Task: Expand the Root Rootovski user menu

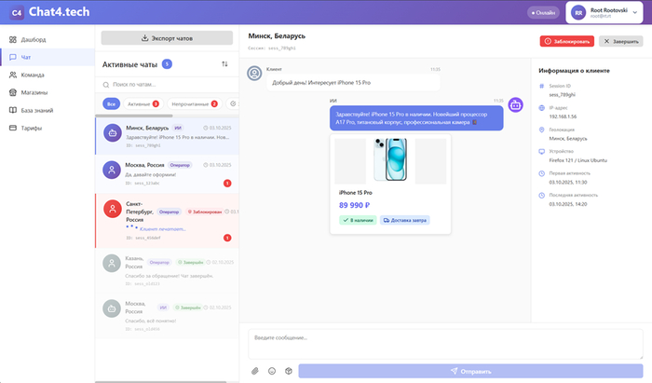Action: click(x=605, y=13)
